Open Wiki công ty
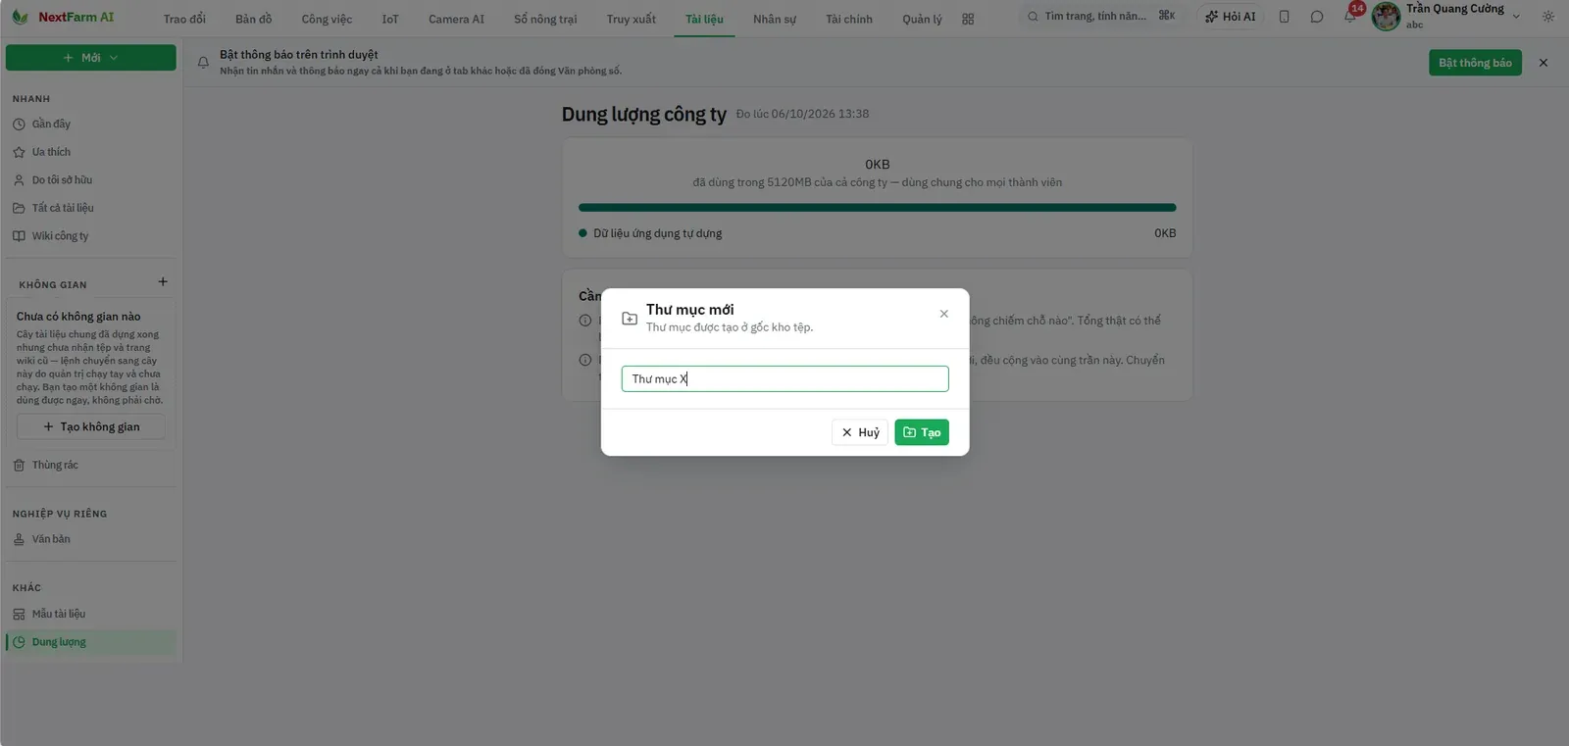1569x746 pixels. (x=91, y=236)
